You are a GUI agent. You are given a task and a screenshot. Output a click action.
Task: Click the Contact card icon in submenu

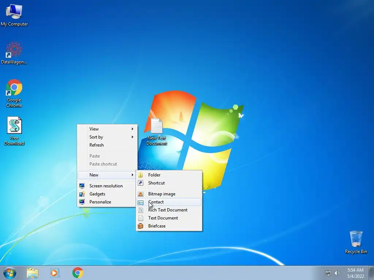point(141,202)
